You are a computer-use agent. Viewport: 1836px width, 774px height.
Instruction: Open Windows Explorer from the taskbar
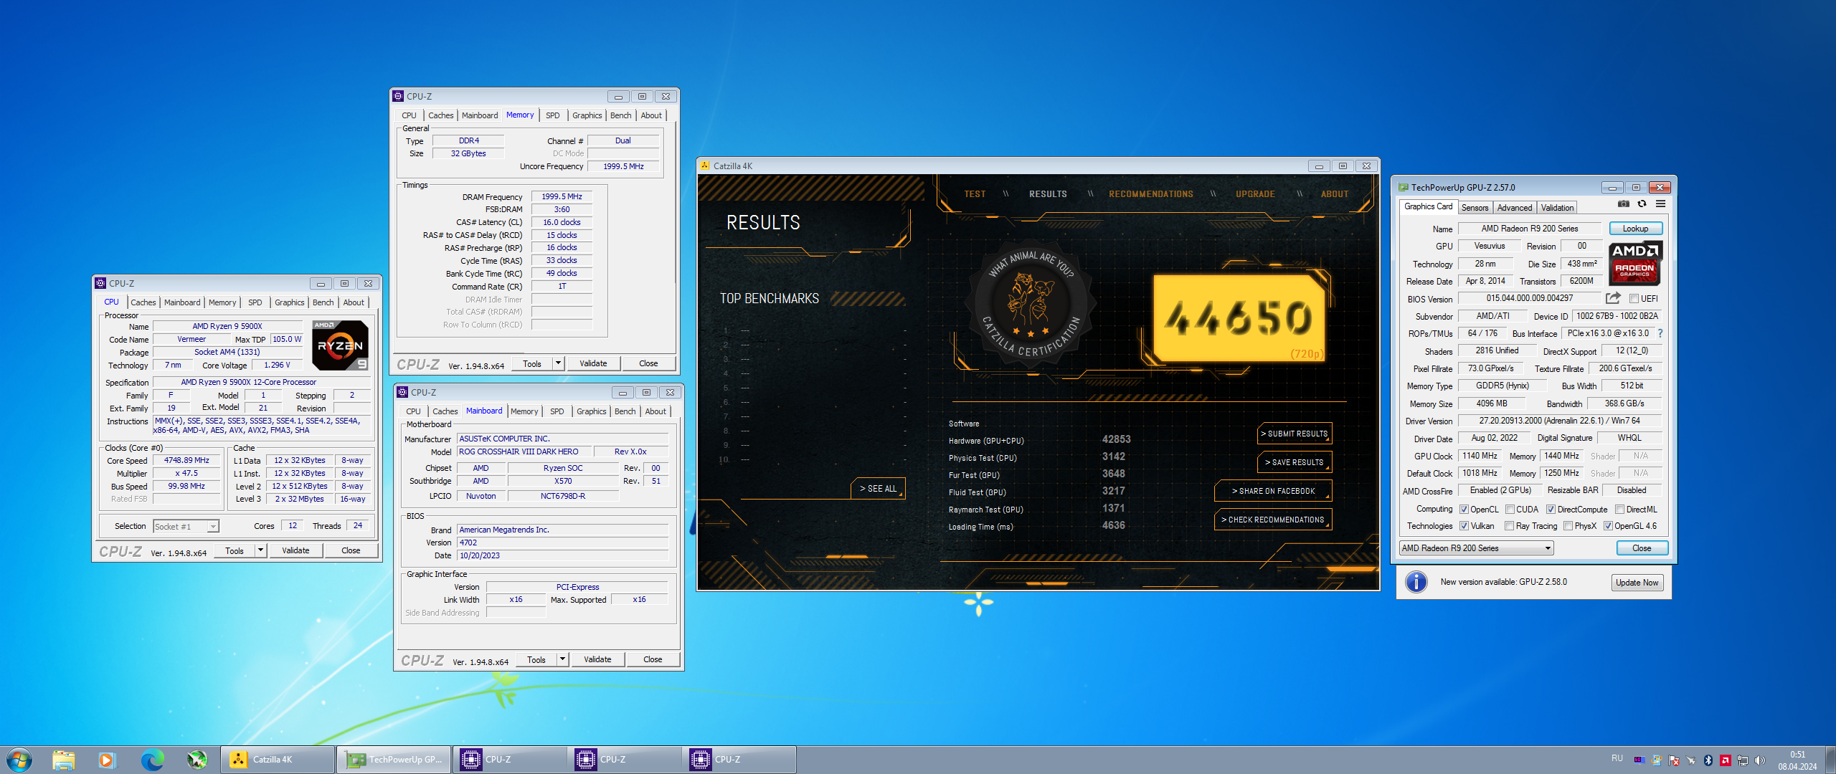point(63,760)
